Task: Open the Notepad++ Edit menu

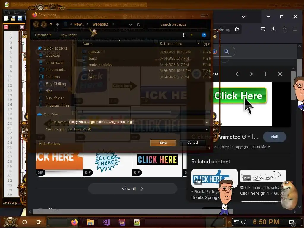Action: [x=17, y=12]
